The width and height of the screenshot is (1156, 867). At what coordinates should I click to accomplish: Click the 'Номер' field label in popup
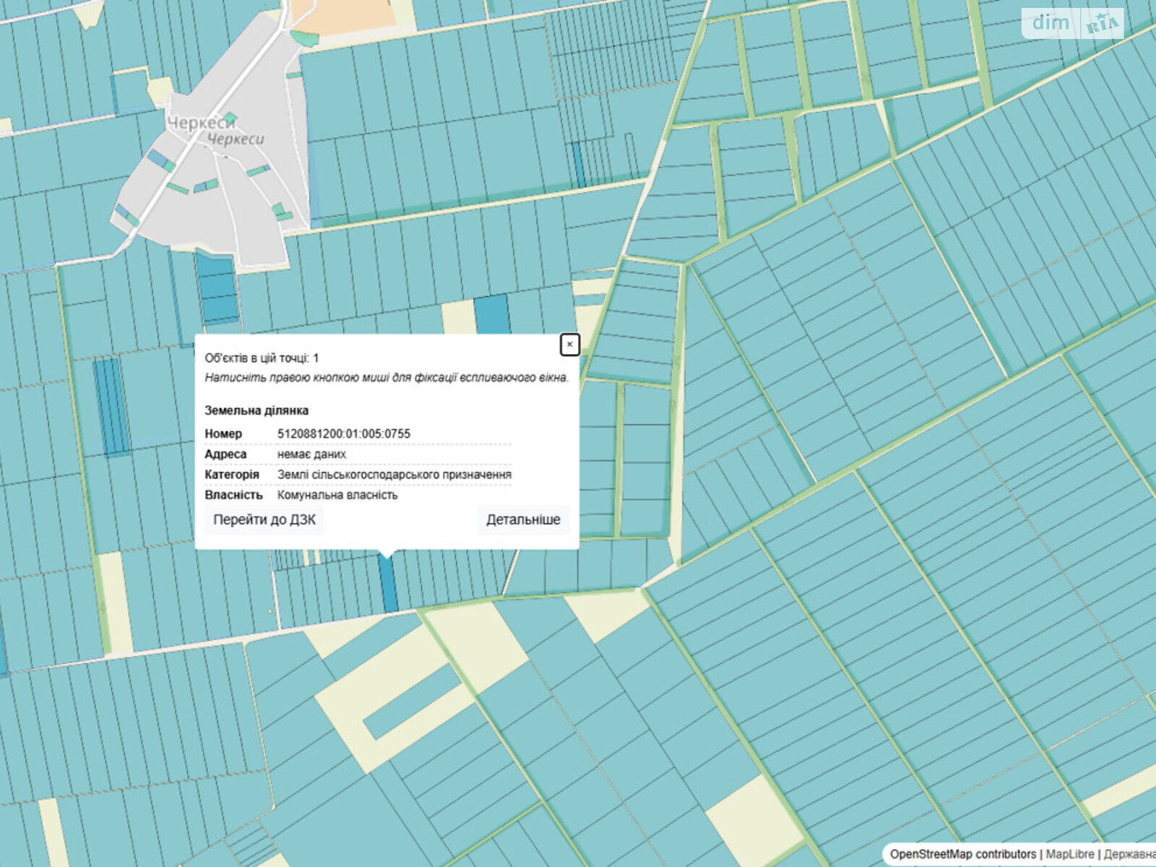223,433
